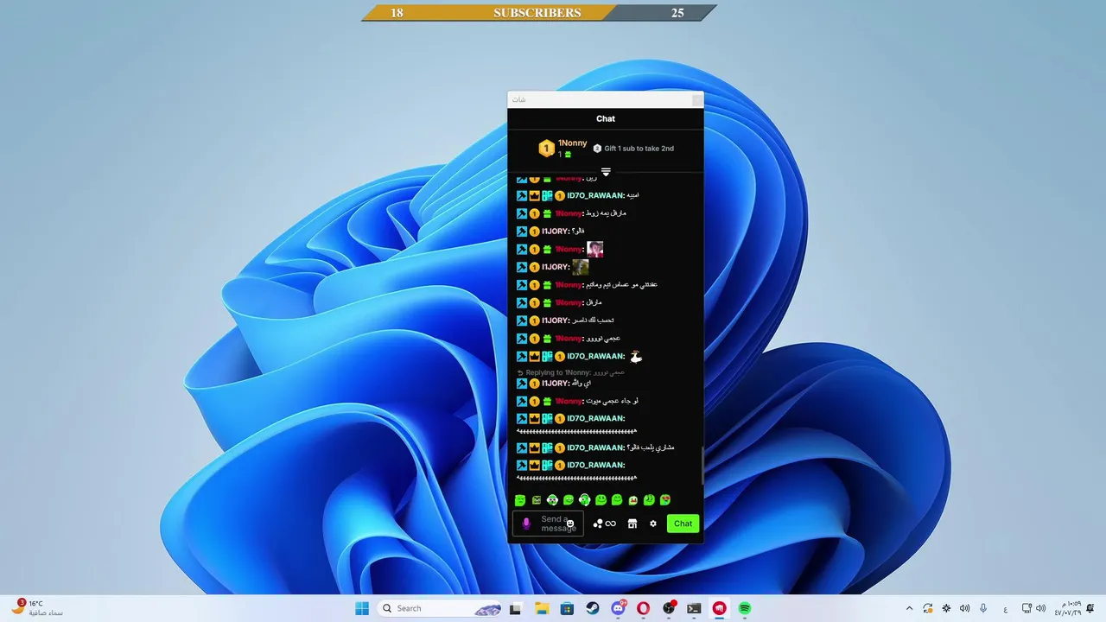Click the SUBSCRIBERS goal progress bar
This screenshot has height=622, width=1106.
pos(539,13)
